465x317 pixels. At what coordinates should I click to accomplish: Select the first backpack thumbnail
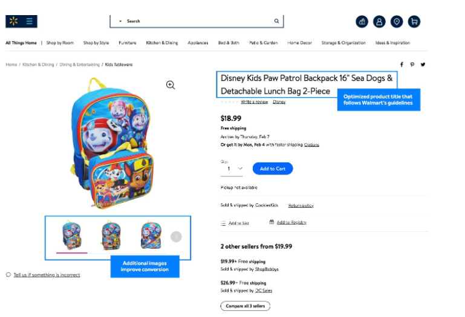(72, 235)
